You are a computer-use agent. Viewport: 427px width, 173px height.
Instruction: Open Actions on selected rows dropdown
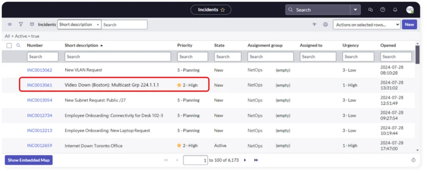point(366,24)
